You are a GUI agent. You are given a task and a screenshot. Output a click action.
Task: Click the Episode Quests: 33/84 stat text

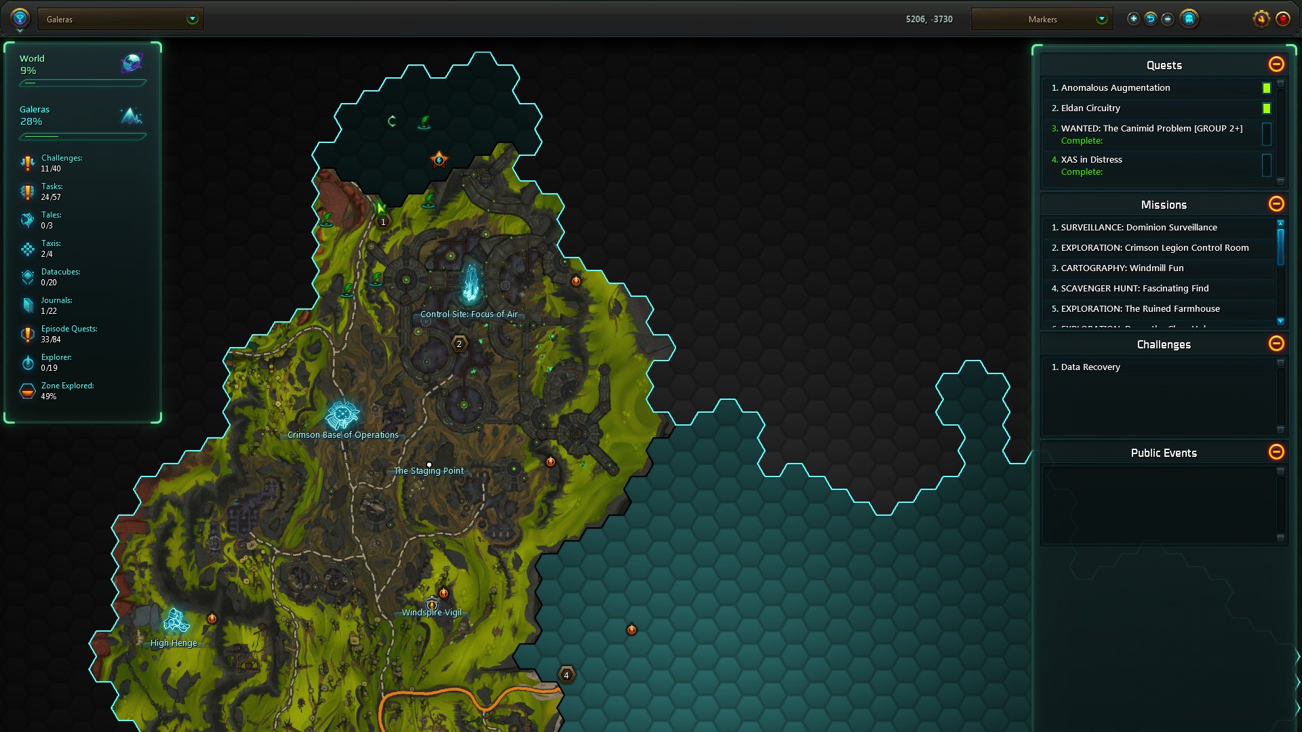[x=69, y=334]
